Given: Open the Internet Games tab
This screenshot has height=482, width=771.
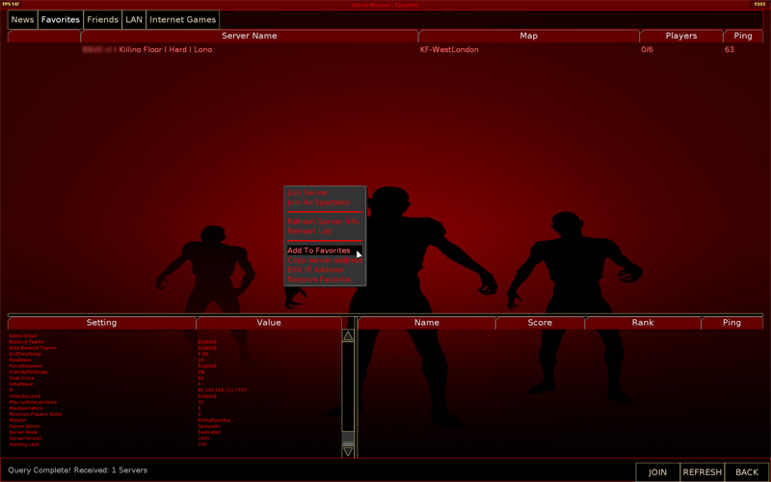Looking at the screenshot, I should pos(182,19).
